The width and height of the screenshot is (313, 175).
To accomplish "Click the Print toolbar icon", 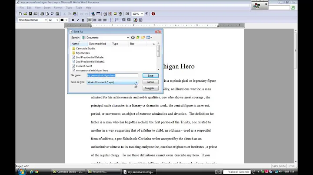I will [x=42, y=14].
